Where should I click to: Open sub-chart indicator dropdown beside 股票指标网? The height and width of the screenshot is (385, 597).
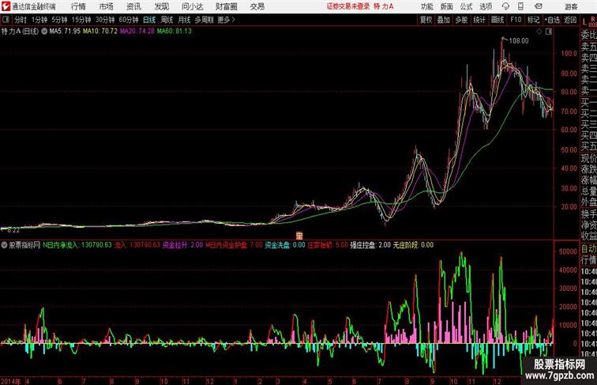4,245
